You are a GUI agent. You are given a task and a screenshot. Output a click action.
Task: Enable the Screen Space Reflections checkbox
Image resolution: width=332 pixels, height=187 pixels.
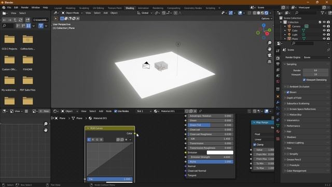288,109
